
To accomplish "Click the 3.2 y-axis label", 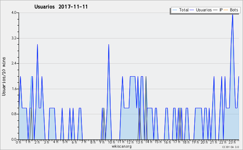I will [x=14, y=38].
